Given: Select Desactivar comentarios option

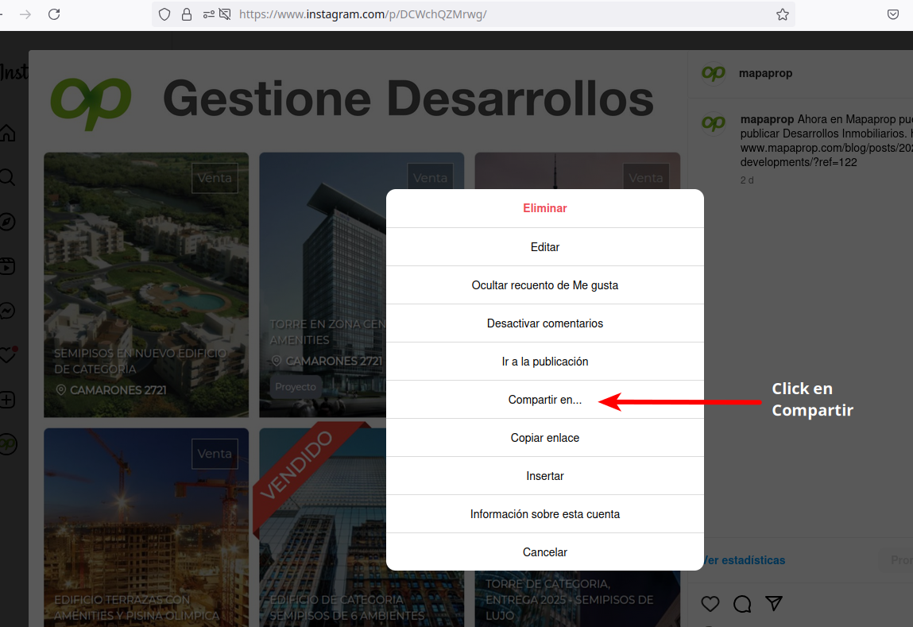Looking at the screenshot, I should [545, 323].
